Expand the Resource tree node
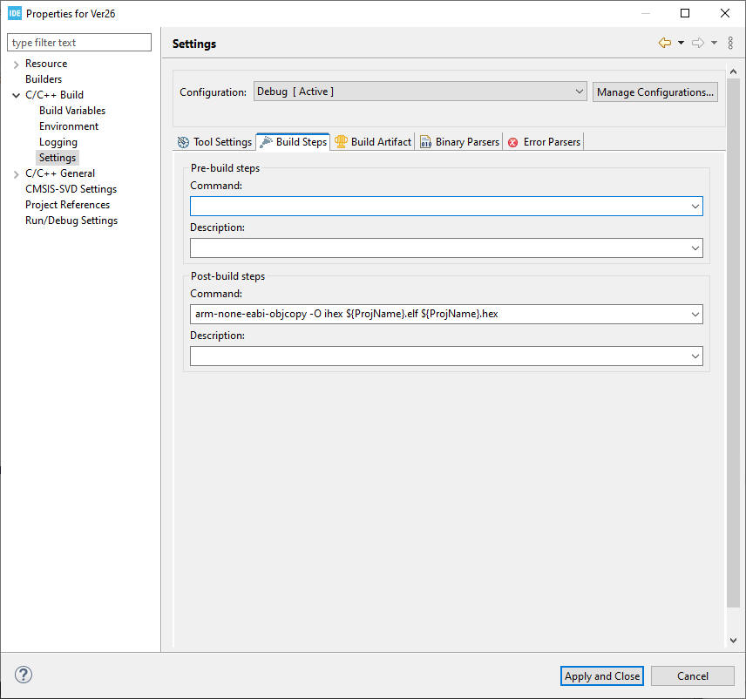Image resolution: width=746 pixels, height=699 pixels. coord(16,64)
